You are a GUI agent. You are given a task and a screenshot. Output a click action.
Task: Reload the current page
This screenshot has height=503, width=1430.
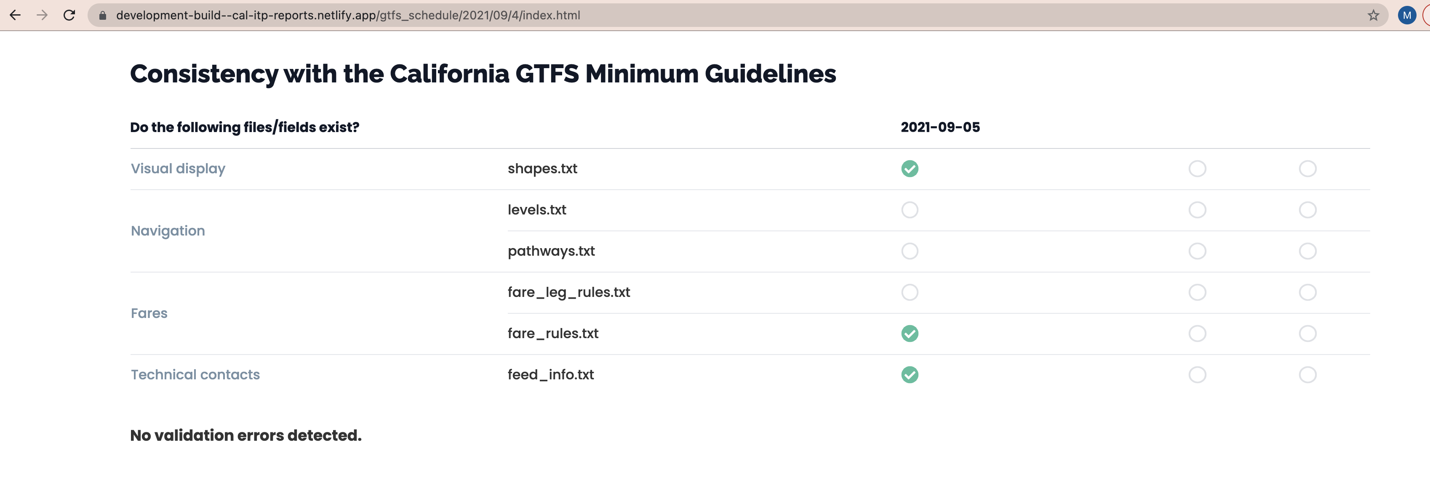click(x=69, y=15)
